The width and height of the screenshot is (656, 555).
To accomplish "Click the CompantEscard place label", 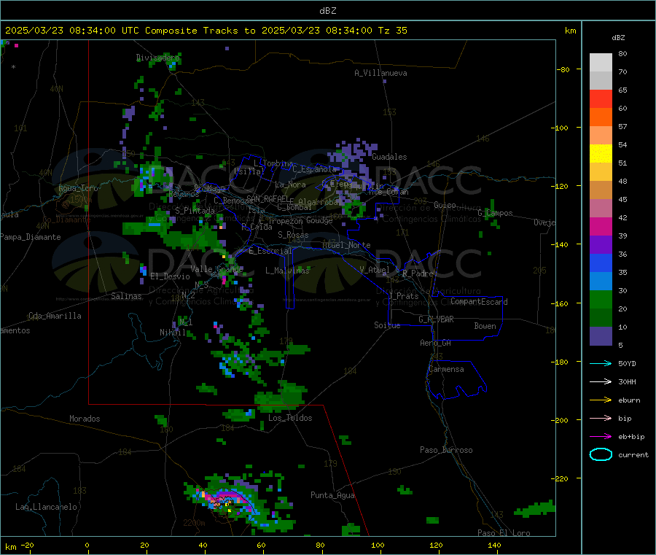I will [479, 302].
